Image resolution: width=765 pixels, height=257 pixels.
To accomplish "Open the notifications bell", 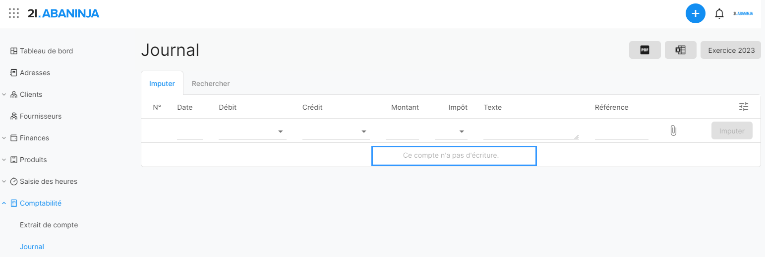I will point(719,14).
